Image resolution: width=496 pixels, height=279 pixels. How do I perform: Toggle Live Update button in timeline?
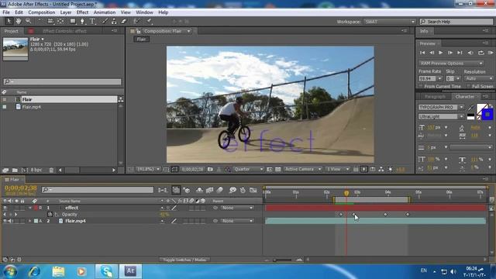pos(176,190)
